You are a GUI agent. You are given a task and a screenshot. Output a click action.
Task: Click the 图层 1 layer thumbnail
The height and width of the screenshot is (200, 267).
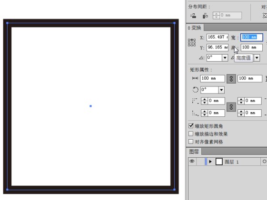pyautogui.click(x=219, y=162)
